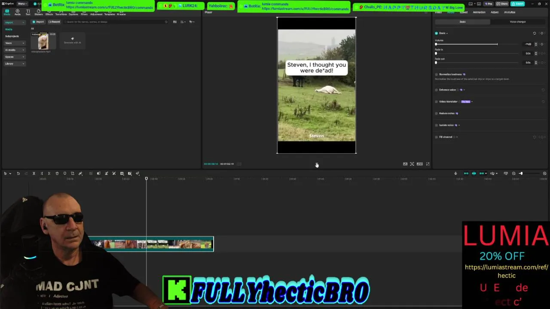Click the Export button

[x=518, y=4]
